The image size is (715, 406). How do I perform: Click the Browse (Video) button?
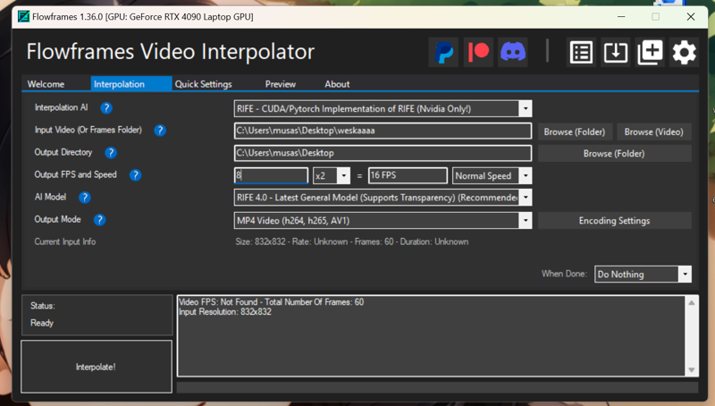click(653, 131)
